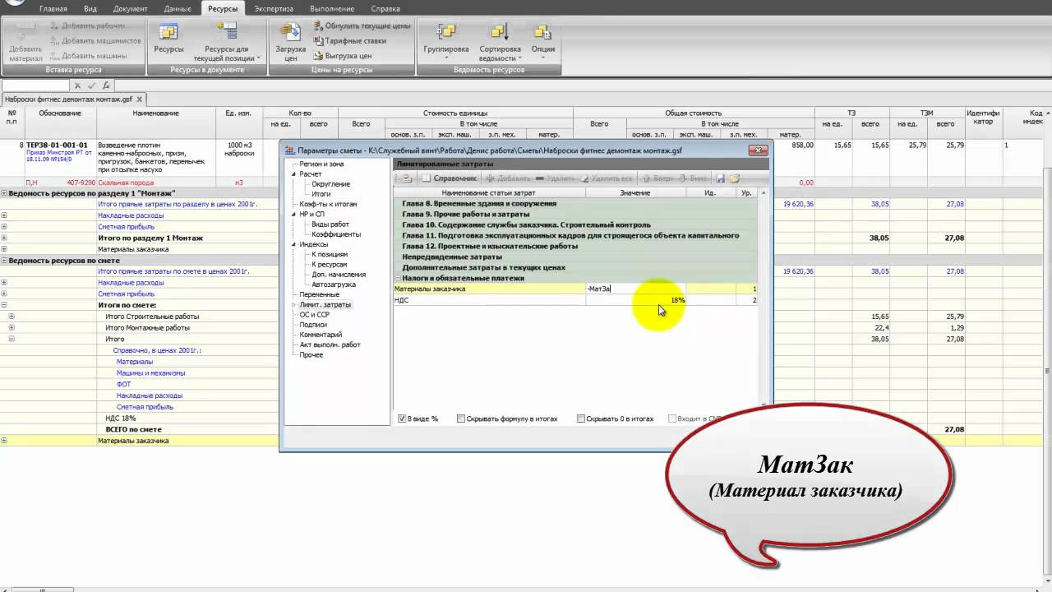Click Выгрузка цен

point(343,55)
